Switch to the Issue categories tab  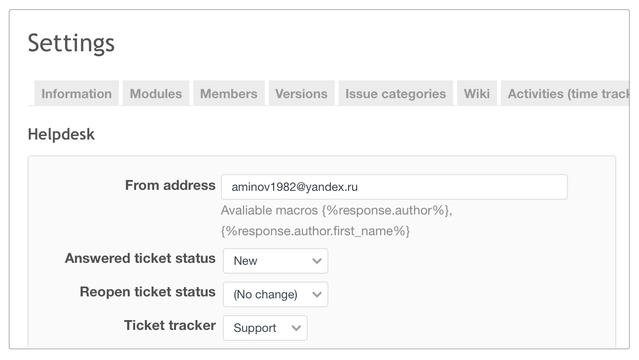point(395,93)
